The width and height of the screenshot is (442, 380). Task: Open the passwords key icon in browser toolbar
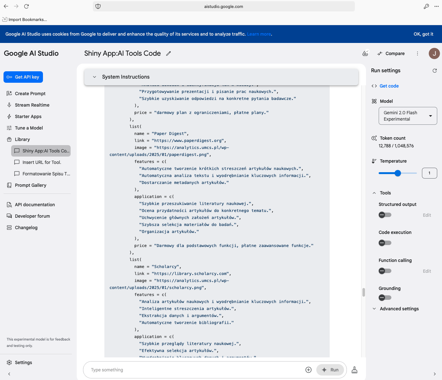[x=426, y=6]
